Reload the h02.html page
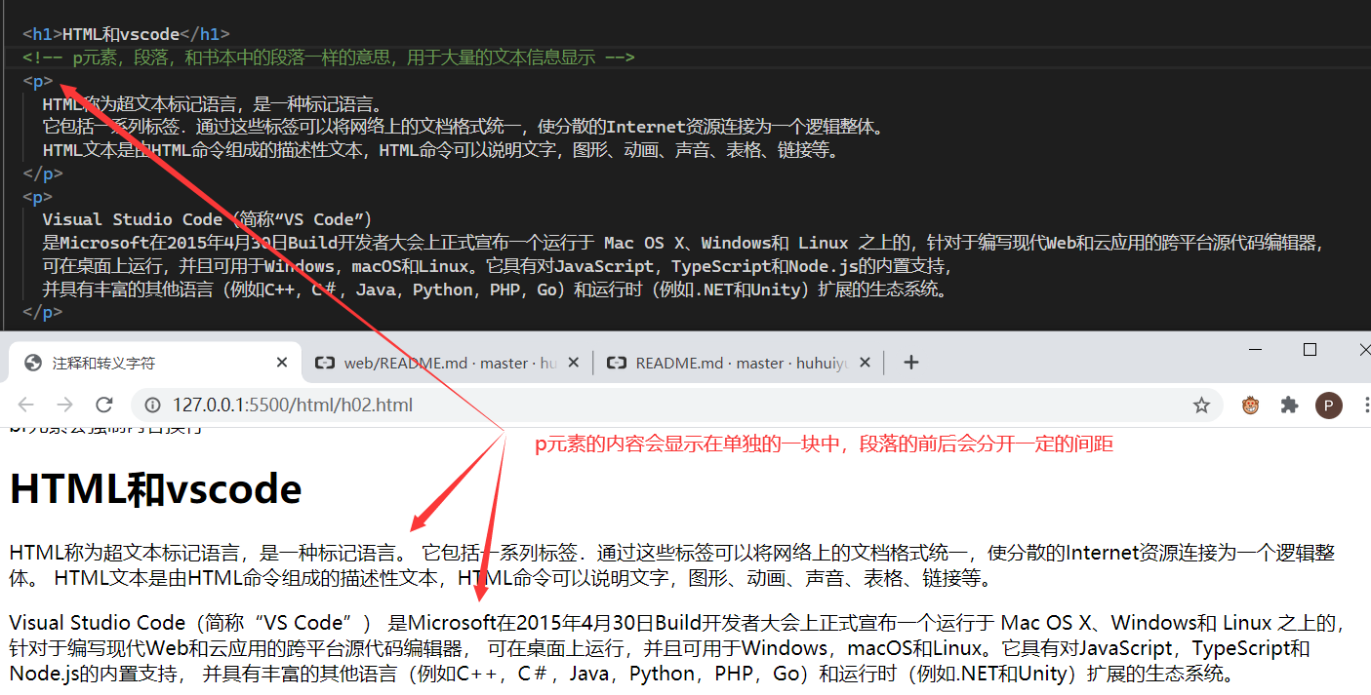This screenshot has height=695, width=1371. click(104, 405)
